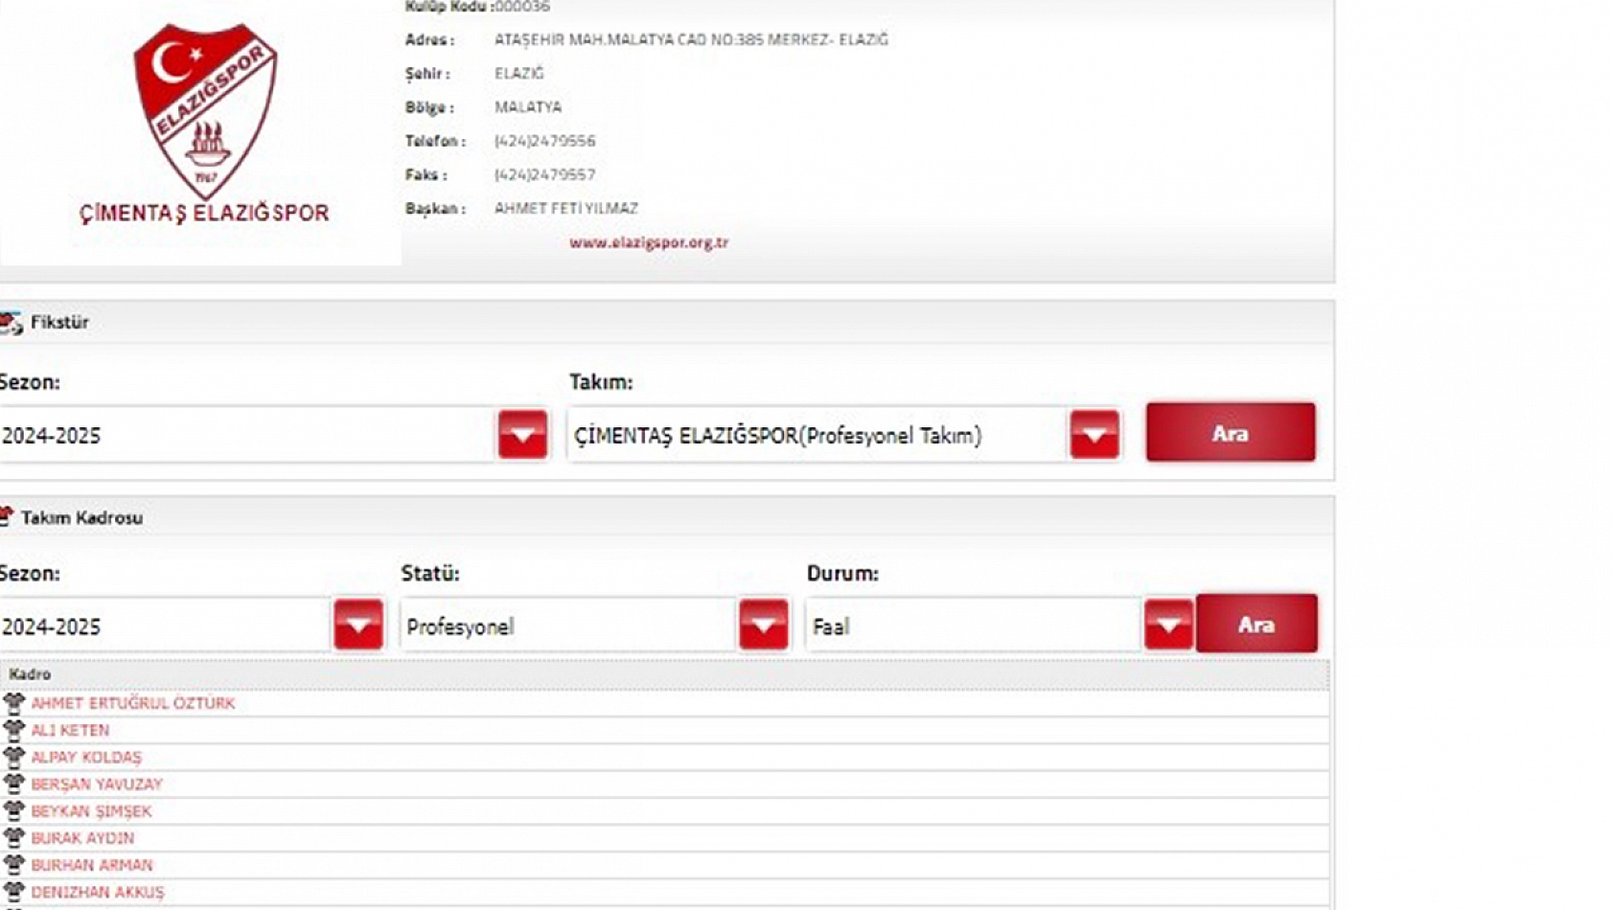Click address text ATAŞEHİR MAH.MALATYA CAD
Screen dimensions: 1612x910
[x=691, y=39]
